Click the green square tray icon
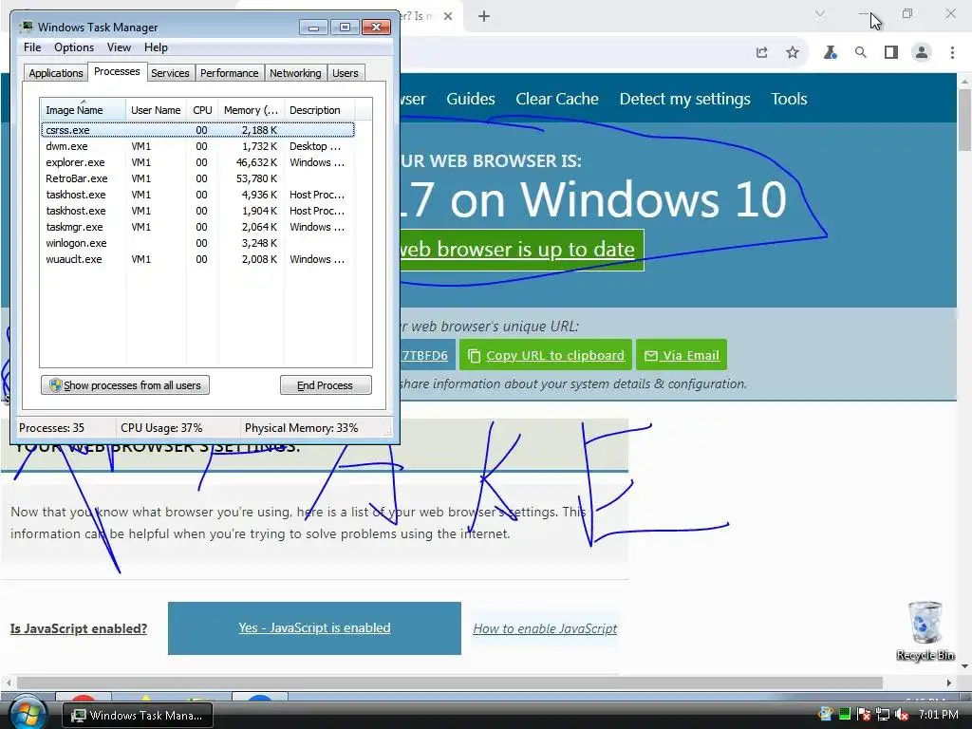 [x=844, y=715]
